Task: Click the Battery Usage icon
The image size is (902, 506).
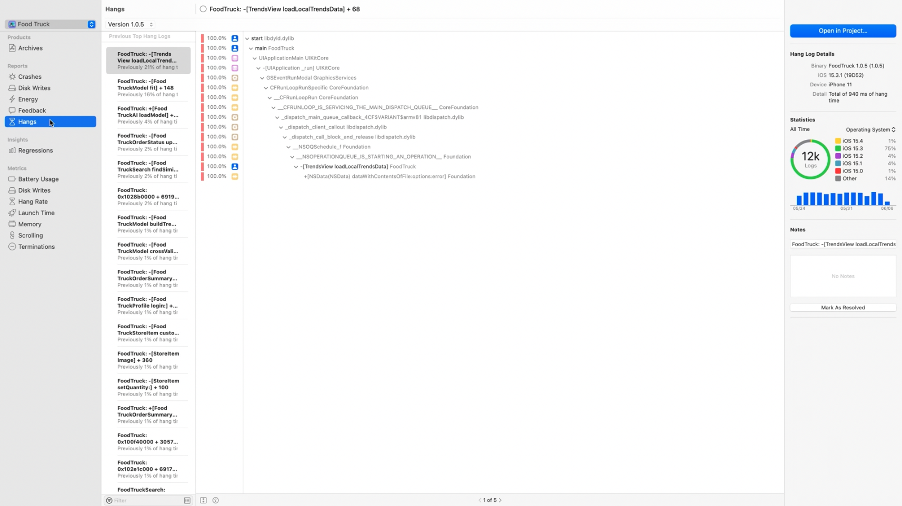Action: [12, 179]
